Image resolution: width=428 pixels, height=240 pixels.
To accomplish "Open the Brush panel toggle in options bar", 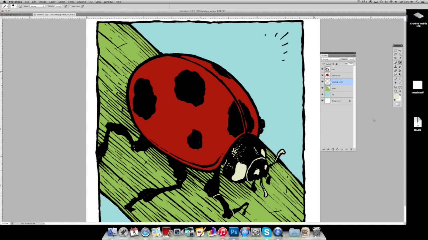I will point(20,6).
